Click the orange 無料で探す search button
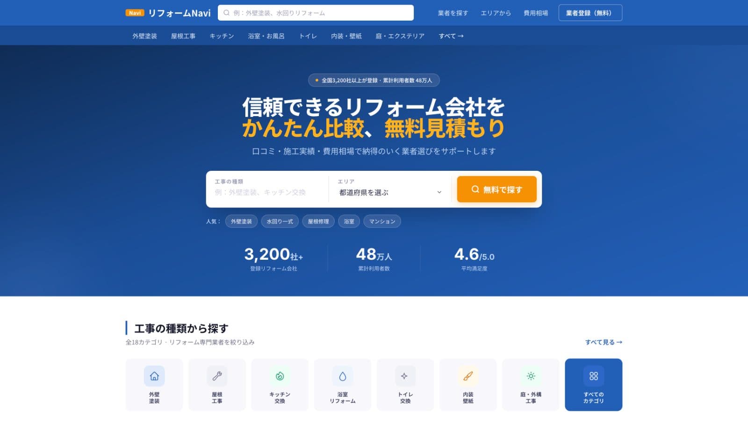This screenshot has height=431, width=748. coord(496,189)
